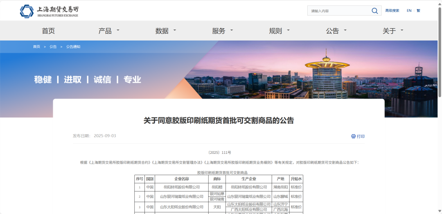Click table caption 胶版印刷纸期货首批可交割商品

click(222, 172)
